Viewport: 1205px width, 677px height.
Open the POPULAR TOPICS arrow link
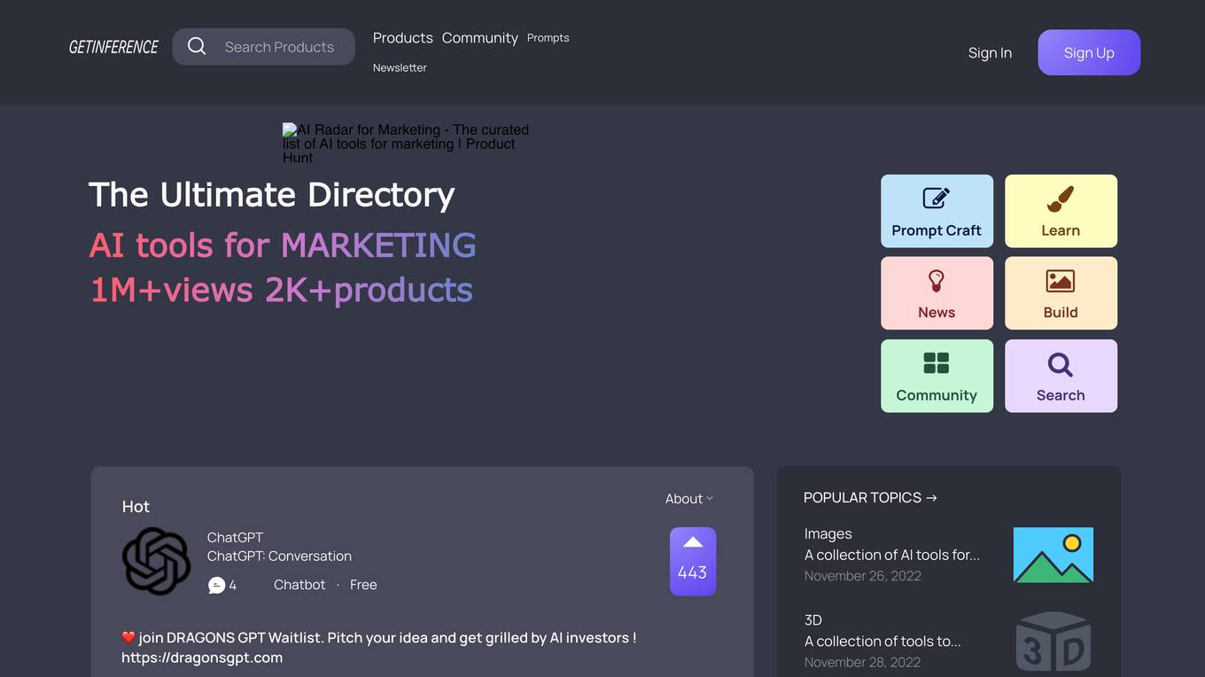coord(870,497)
